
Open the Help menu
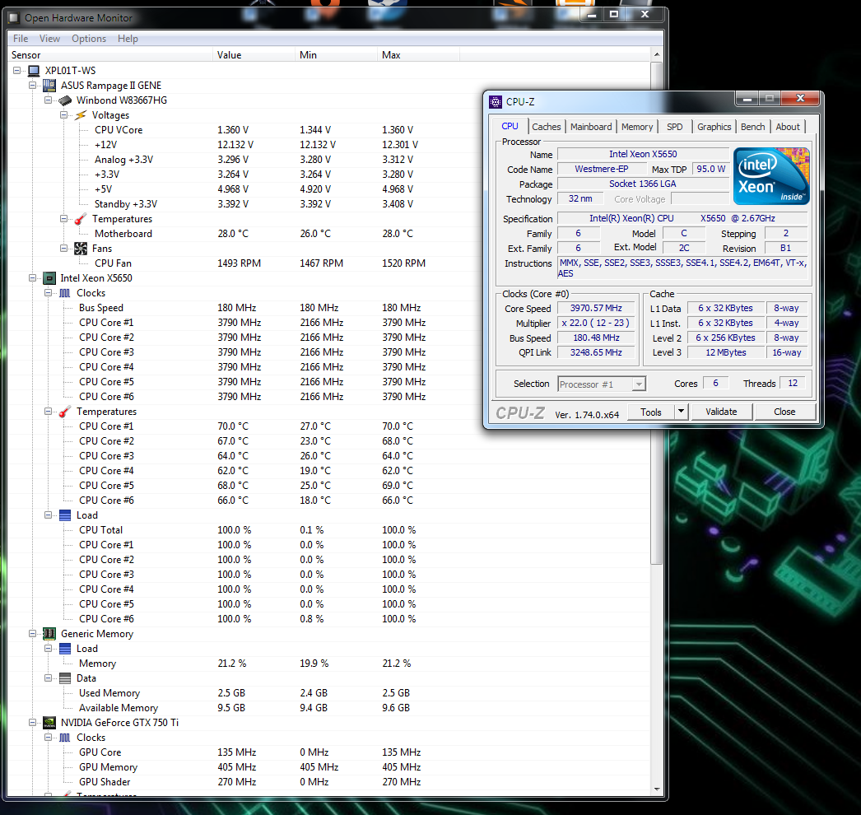(128, 39)
